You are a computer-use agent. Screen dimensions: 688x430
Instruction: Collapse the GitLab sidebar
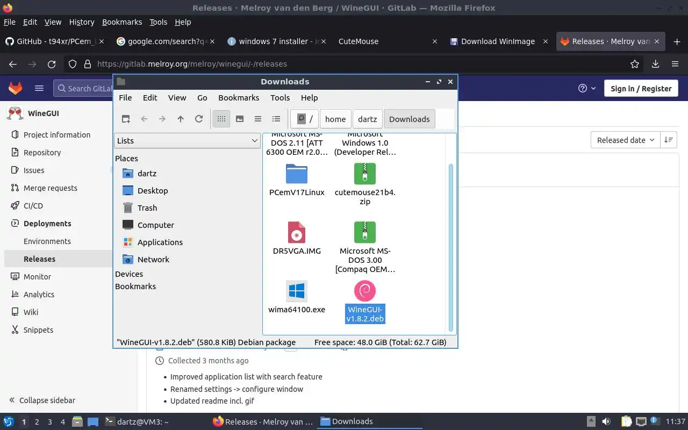click(x=42, y=400)
